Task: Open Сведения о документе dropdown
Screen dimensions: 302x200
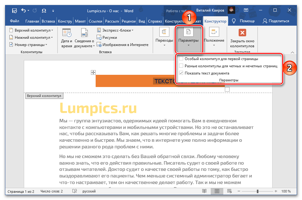Action: tap(84, 38)
